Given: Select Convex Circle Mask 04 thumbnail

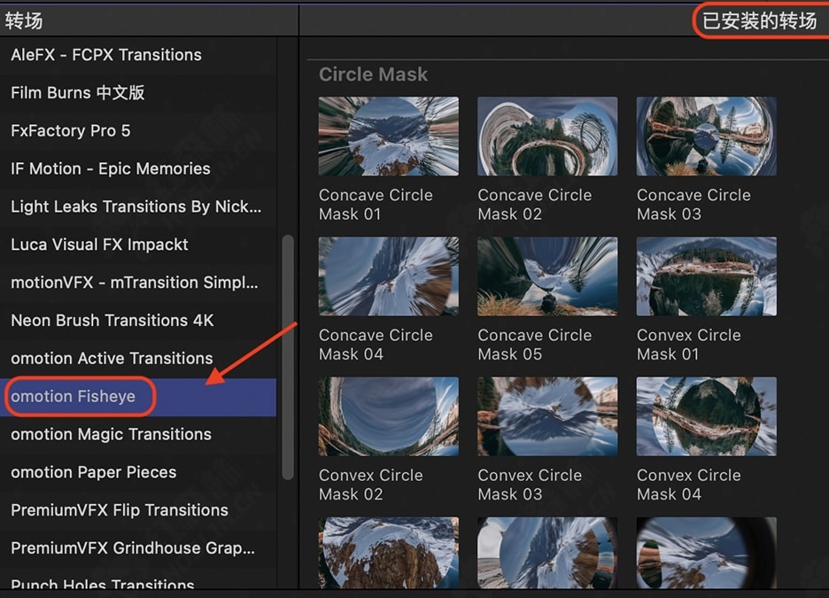Looking at the screenshot, I should click(x=706, y=416).
